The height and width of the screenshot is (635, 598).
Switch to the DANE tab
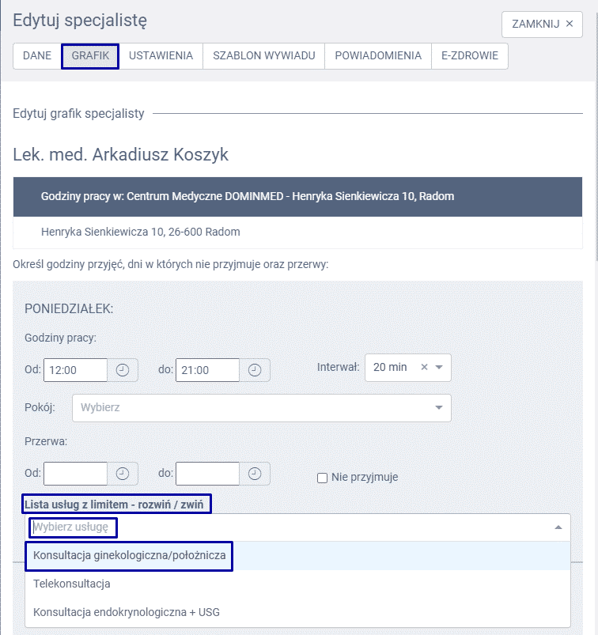tap(37, 56)
